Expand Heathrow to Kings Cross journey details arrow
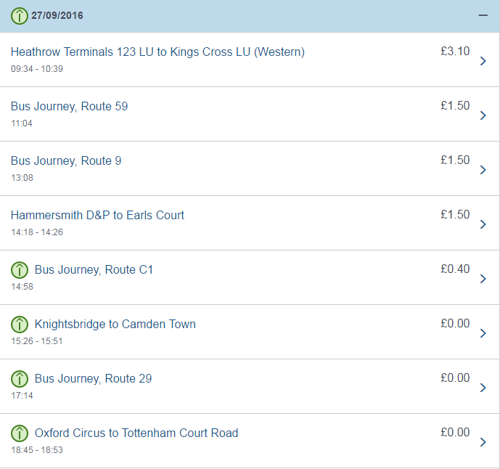The height and width of the screenshot is (469, 500). pos(483,61)
